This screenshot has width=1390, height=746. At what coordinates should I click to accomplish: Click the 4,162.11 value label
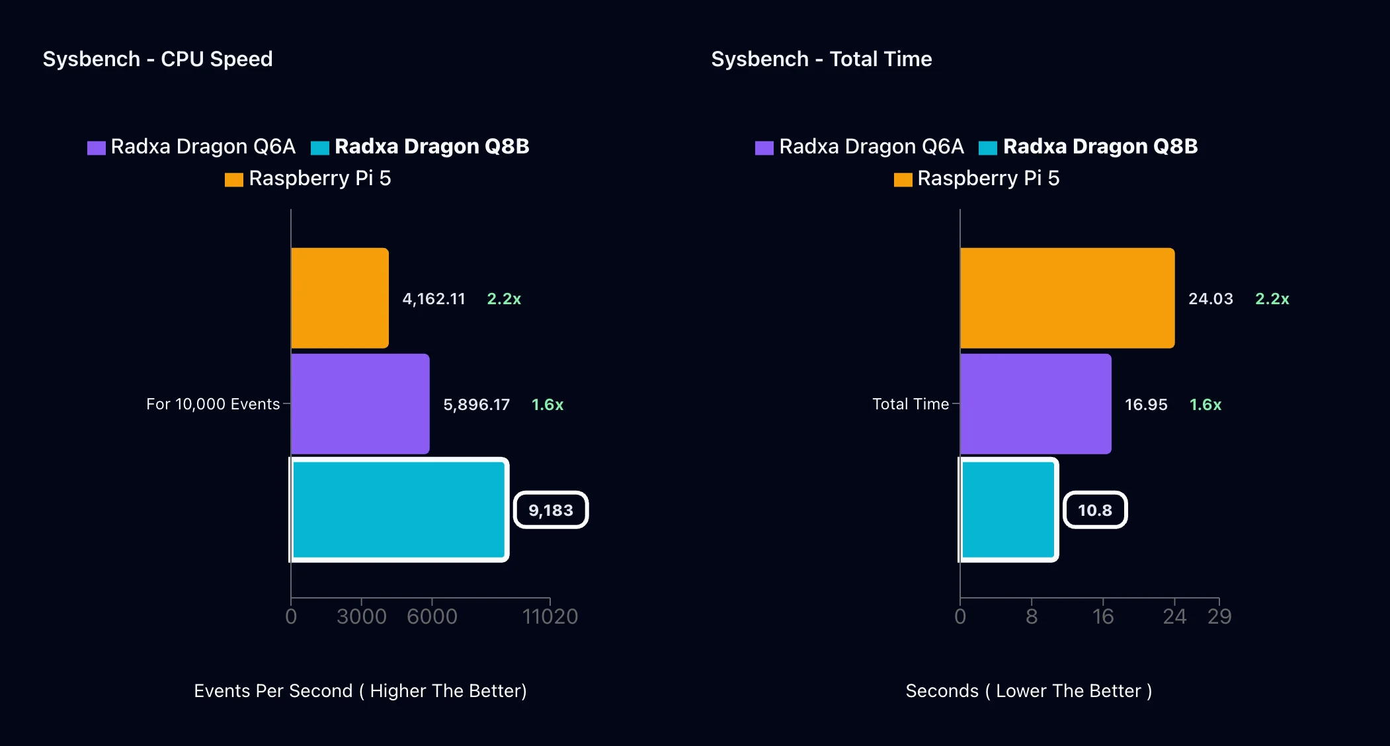434,299
